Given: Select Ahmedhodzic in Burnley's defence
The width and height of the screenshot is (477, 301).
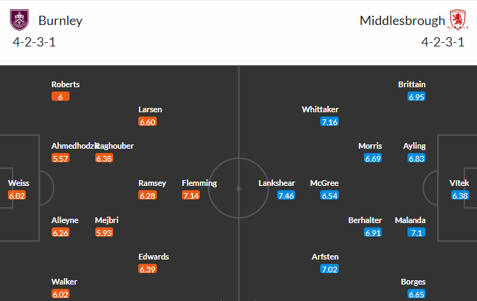Looking at the screenshot, I should 74,146.
